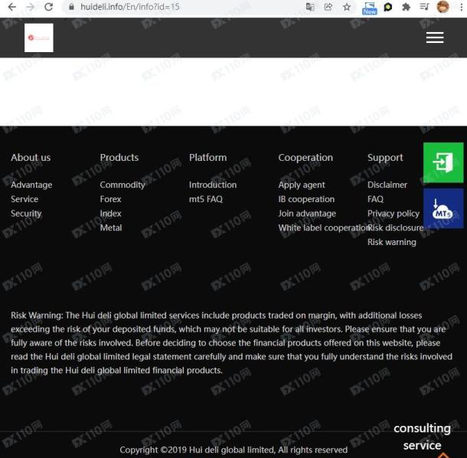Click the blue MT5 download icon
The height and width of the screenshot is (458, 467).
[443, 208]
